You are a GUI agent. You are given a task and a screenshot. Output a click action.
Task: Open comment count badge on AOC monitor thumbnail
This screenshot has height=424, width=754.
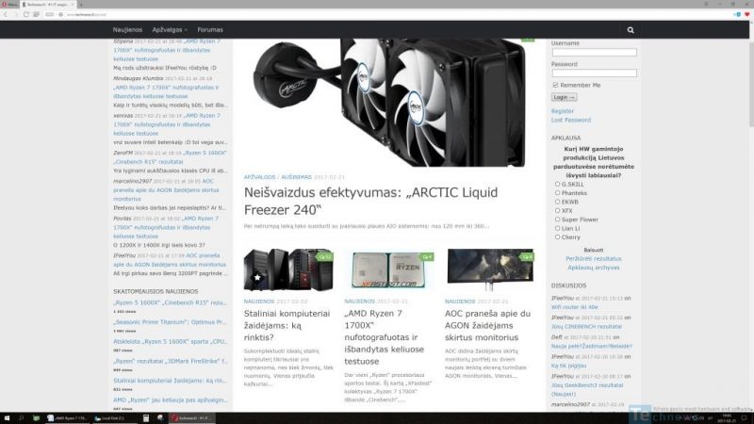[527, 256]
